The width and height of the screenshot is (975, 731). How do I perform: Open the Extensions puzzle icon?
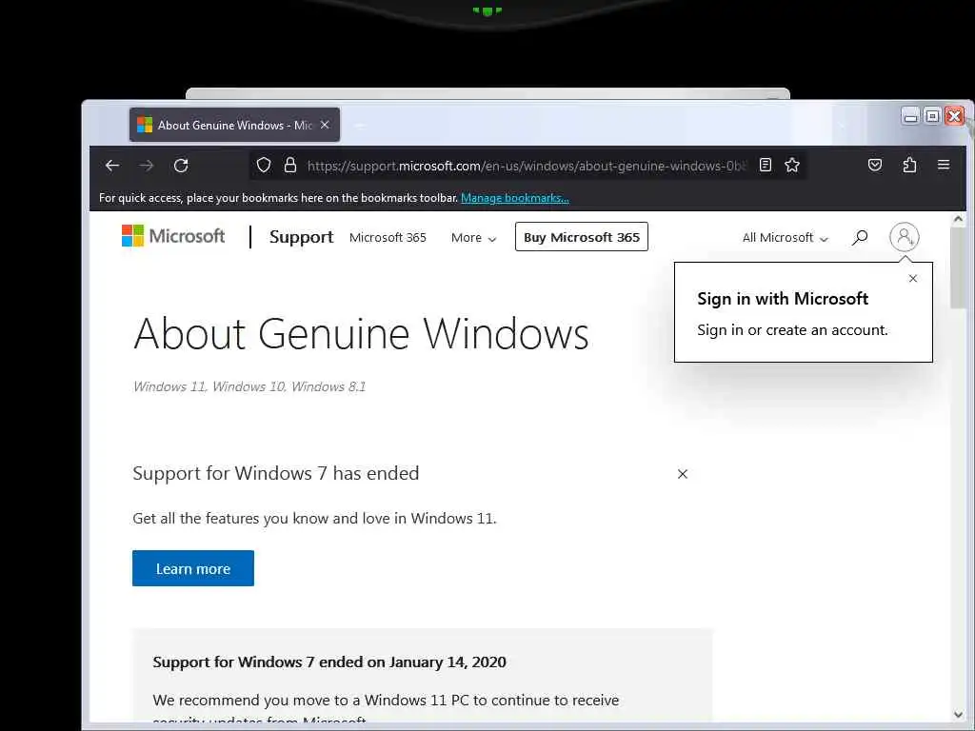(909, 165)
